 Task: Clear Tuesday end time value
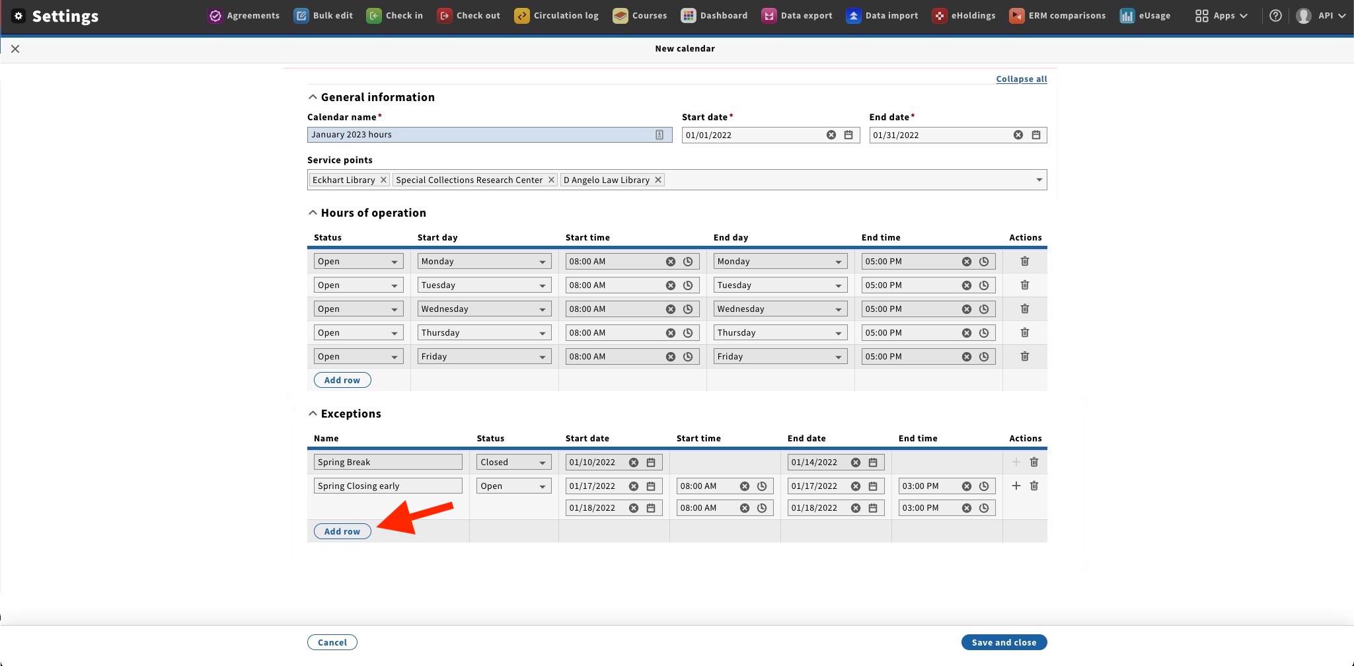click(967, 285)
